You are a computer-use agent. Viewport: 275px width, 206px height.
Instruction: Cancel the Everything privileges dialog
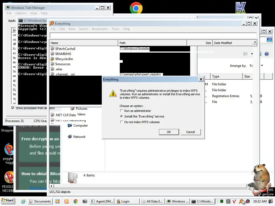coord(190,132)
